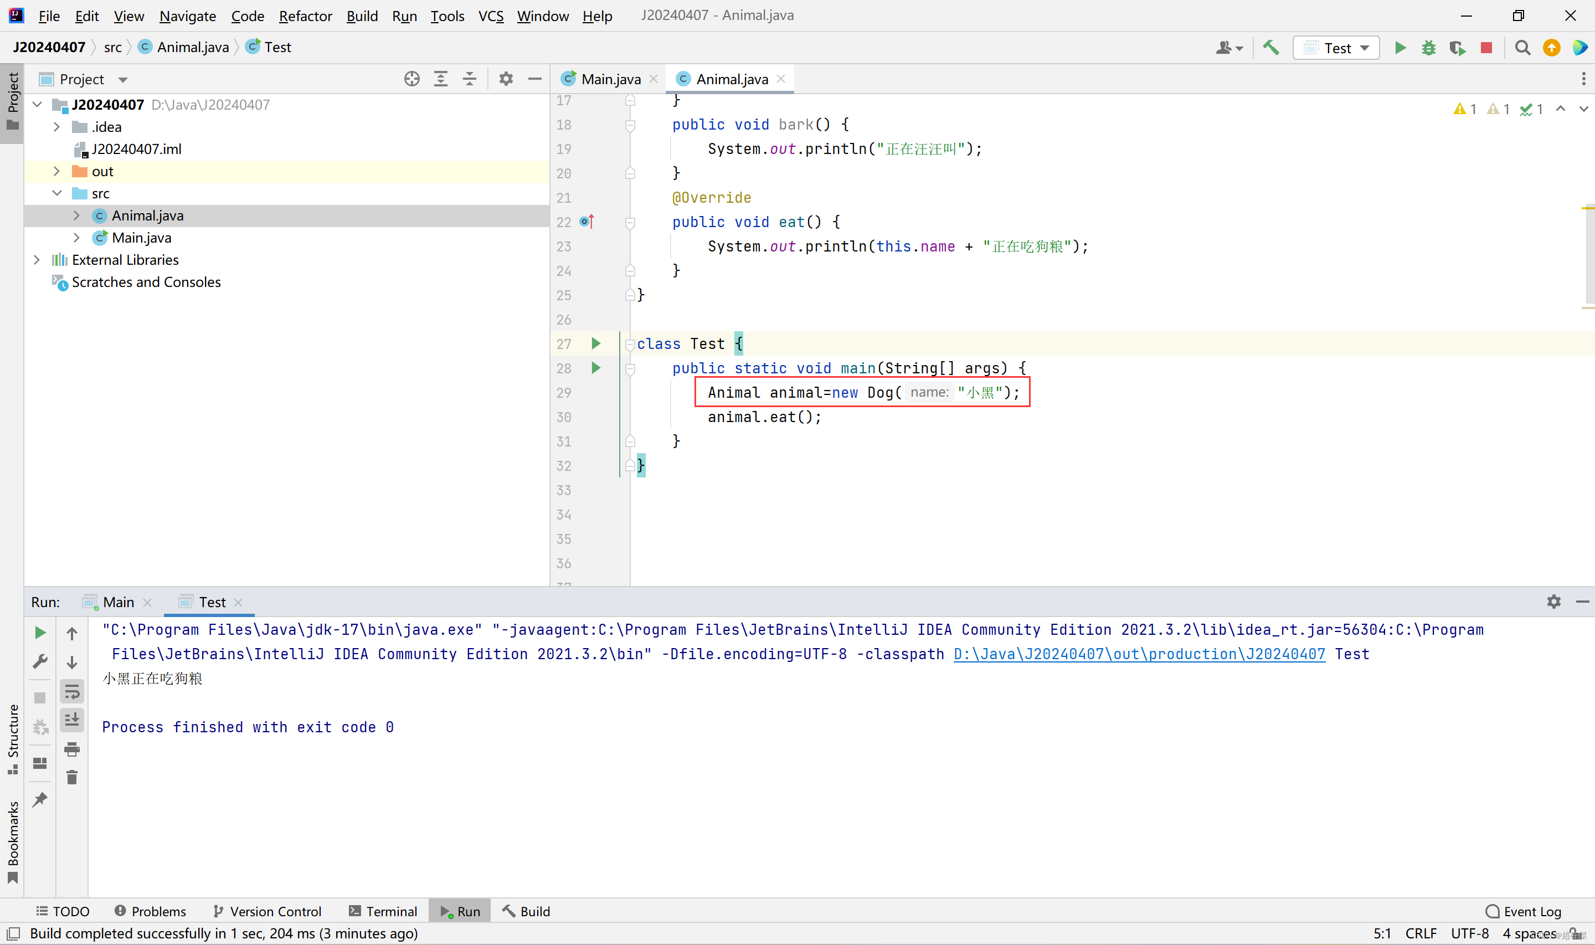Viewport: 1595px width, 945px height.
Task: Click the Run with Coverage icon
Action: pyautogui.click(x=1457, y=48)
